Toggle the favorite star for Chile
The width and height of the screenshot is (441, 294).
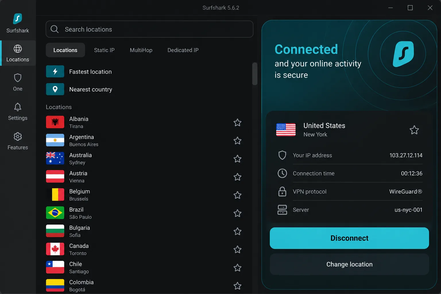click(x=237, y=268)
